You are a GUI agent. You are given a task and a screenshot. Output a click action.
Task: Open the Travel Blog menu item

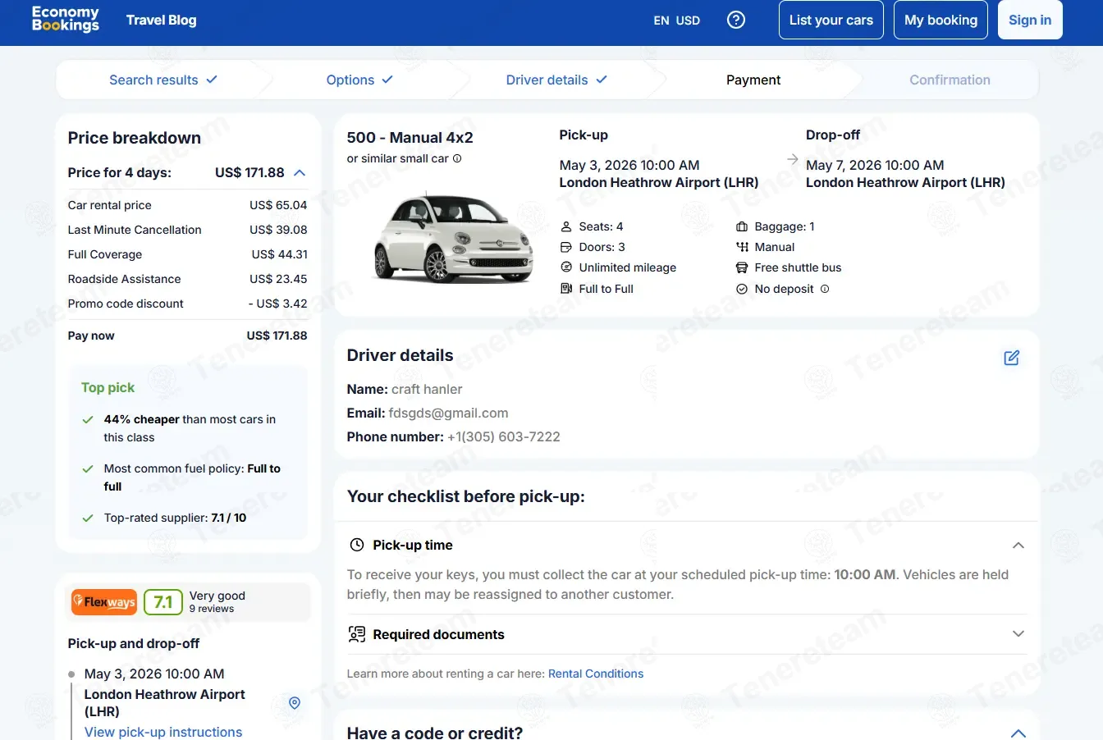[x=161, y=20]
